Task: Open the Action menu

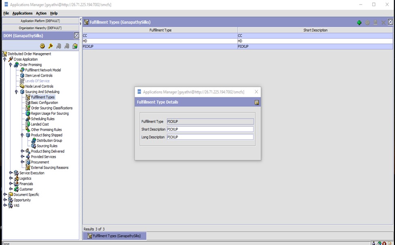Action: pyautogui.click(x=41, y=13)
